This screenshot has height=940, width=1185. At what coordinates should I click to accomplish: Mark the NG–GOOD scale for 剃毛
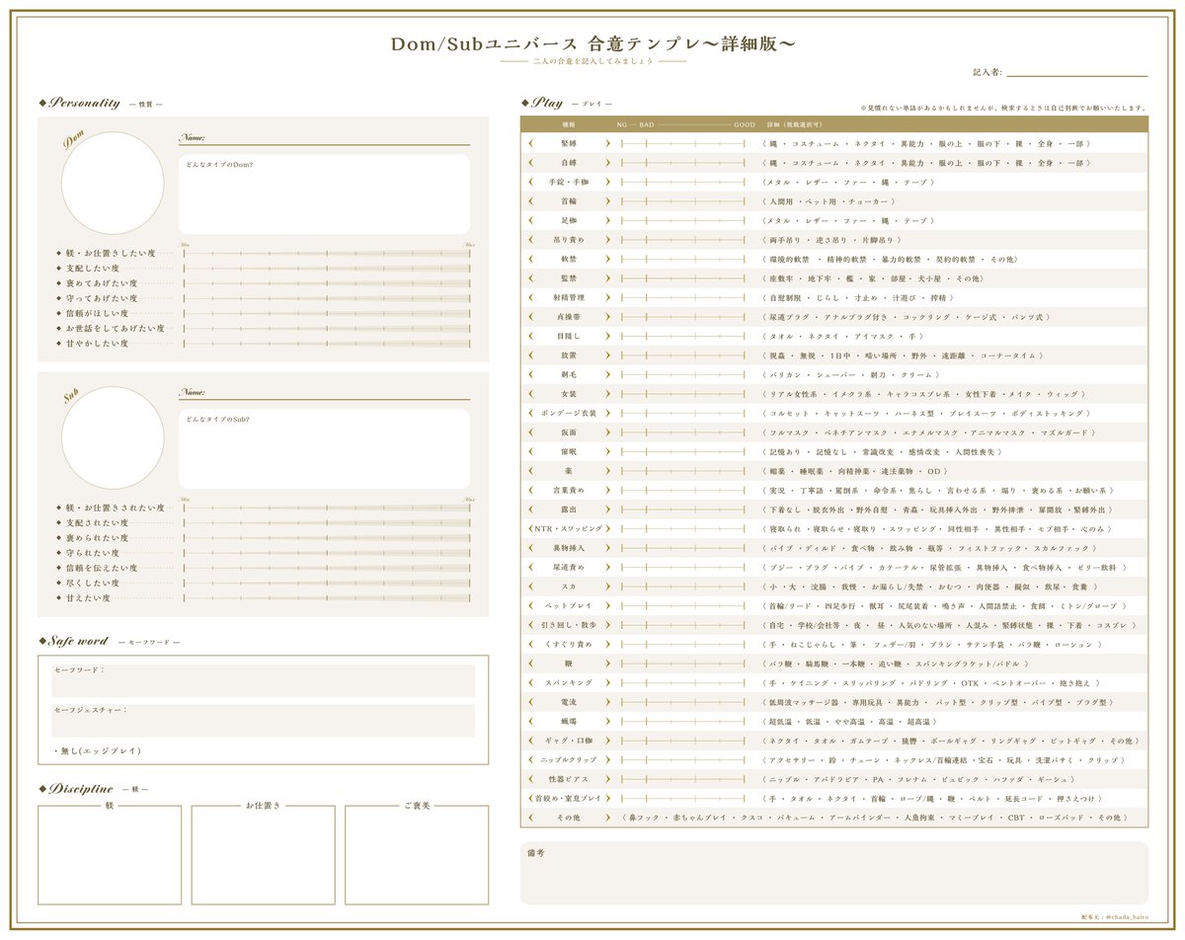682,374
